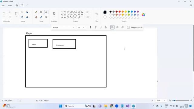Toggle Bold text formatting
194x109 pixels.
[90, 28]
